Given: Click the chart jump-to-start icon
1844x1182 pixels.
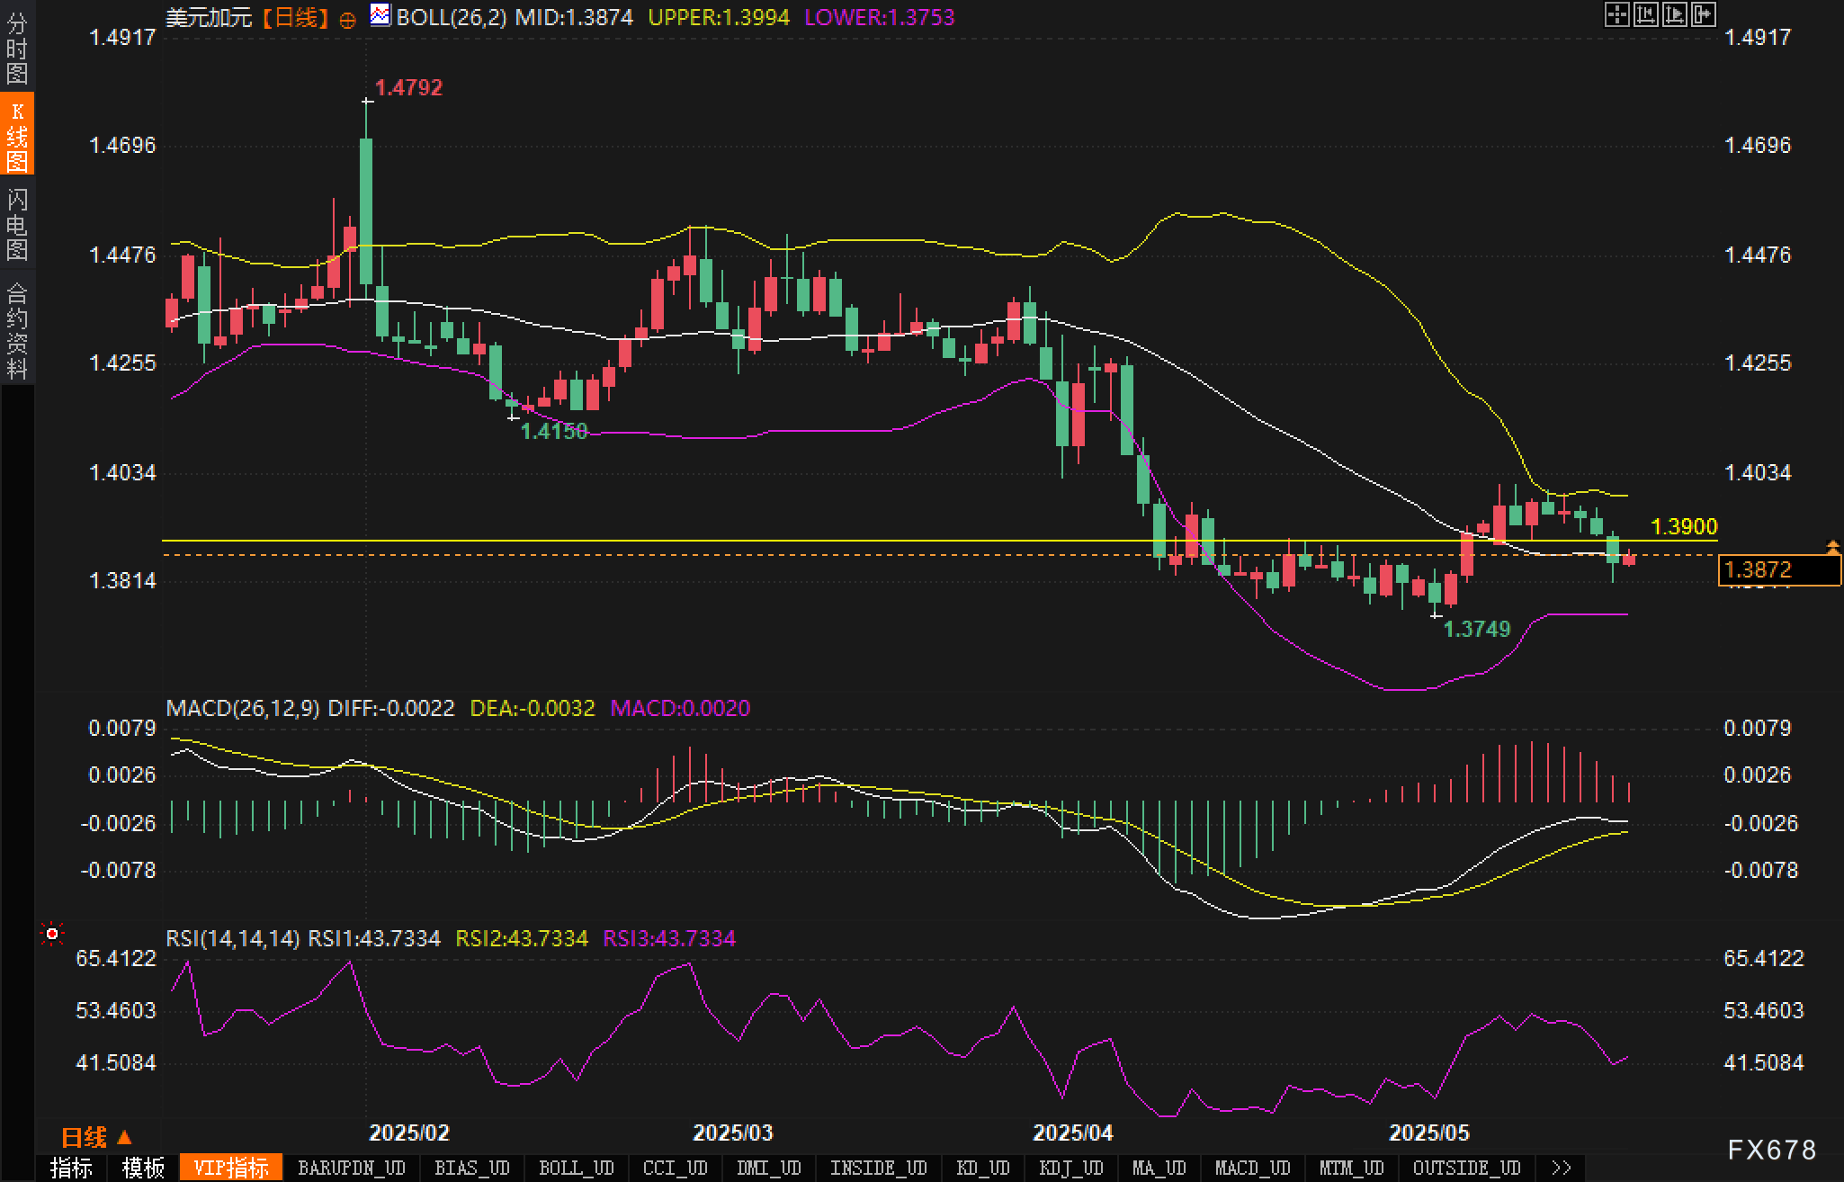Looking at the screenshot, I should coord(1645,14).
